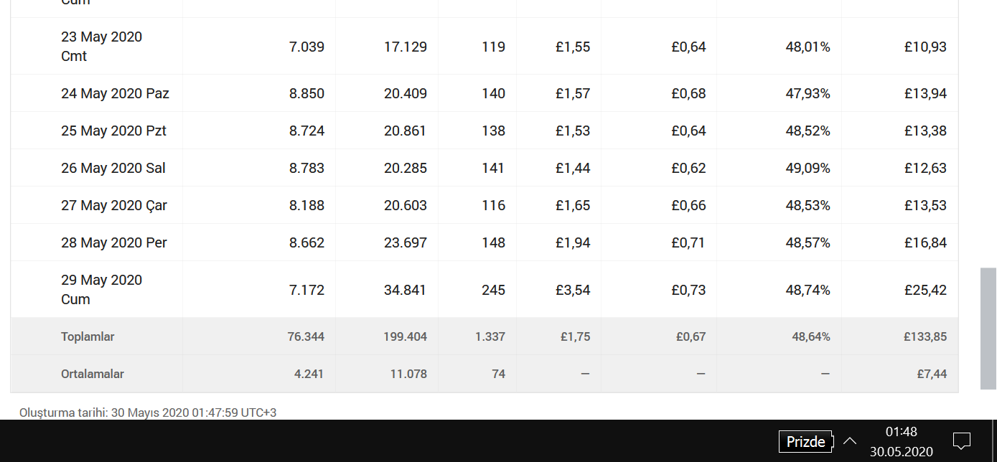Click the Ortalamalar averages row label
The image size is (997, 462).
click(93, 374)
